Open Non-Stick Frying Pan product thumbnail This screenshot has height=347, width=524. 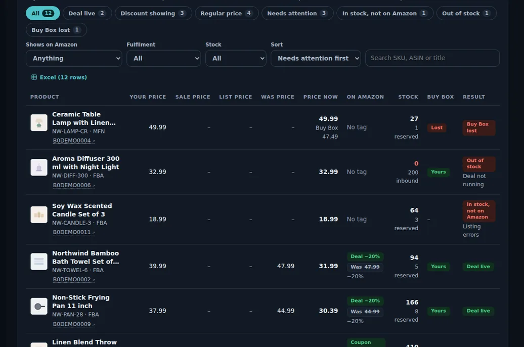[x=39, y=306]
